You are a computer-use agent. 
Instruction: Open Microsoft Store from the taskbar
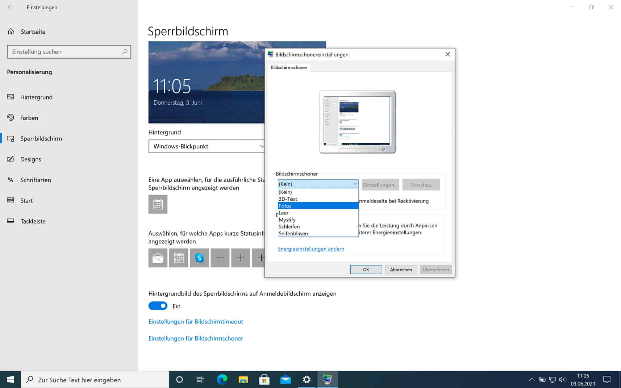[264, 379]
